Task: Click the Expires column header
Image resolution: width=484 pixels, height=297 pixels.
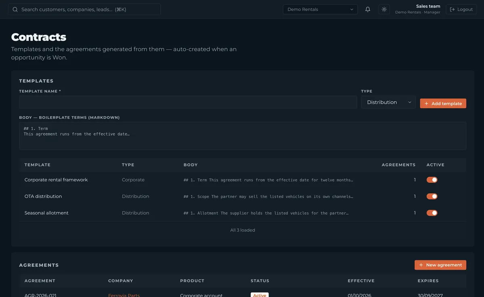Action: tap(428, 281)
